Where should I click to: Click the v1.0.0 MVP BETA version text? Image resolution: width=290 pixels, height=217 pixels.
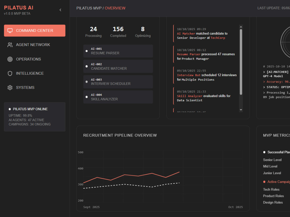tap(17, 14)
